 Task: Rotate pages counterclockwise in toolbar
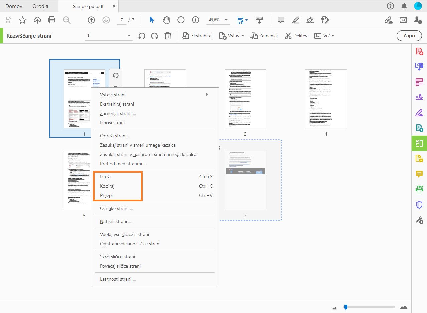(x=142, y=36)
